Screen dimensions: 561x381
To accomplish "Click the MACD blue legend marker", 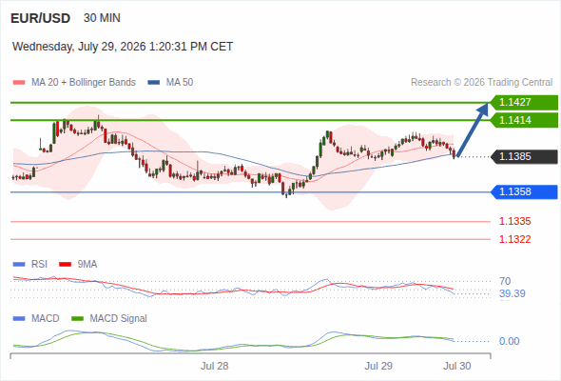I will coord(19,319).
